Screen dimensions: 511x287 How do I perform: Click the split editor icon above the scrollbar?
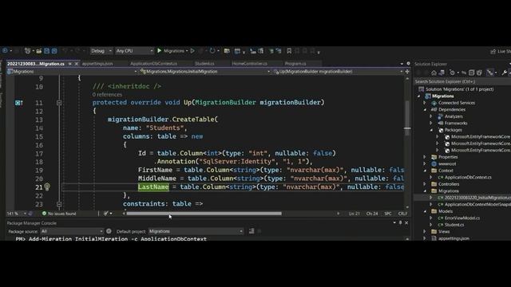[407, 71]
